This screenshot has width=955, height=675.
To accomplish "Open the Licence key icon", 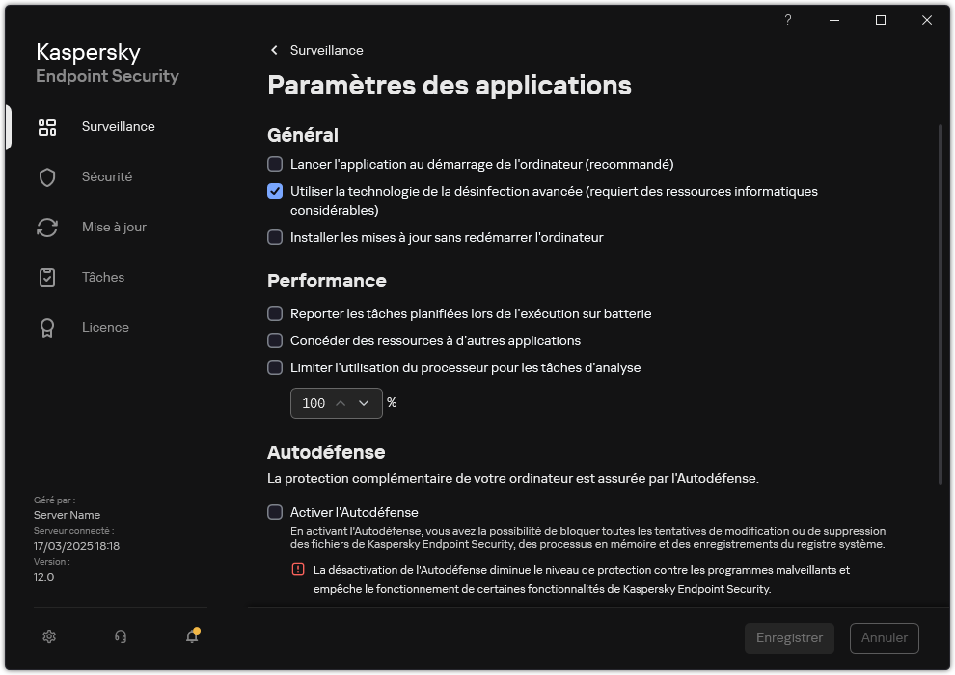I will click(46, 327).
